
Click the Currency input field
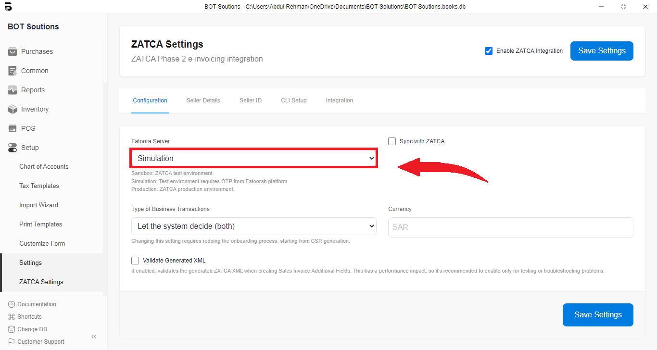click(x=510, y=227)
